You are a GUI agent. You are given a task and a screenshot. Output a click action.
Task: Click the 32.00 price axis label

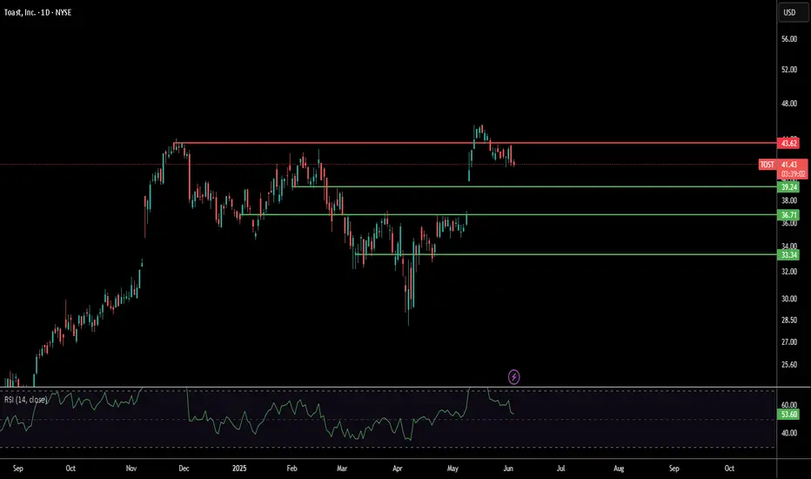pyautogui.click(x=789, y=272)
